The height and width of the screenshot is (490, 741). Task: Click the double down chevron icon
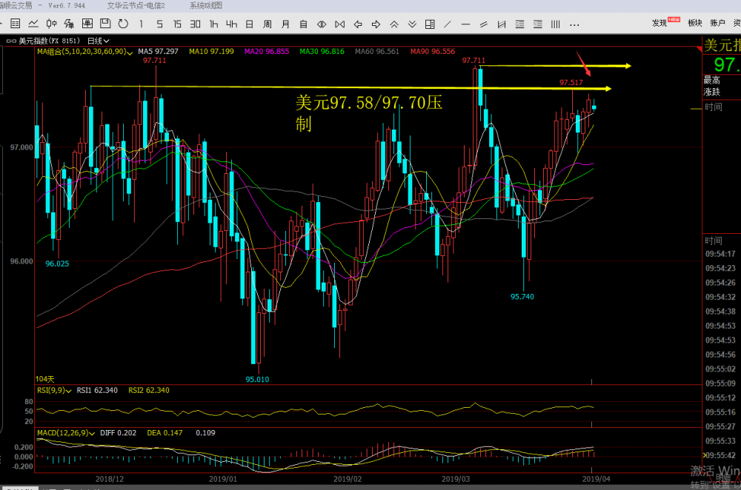pos(412,24)
